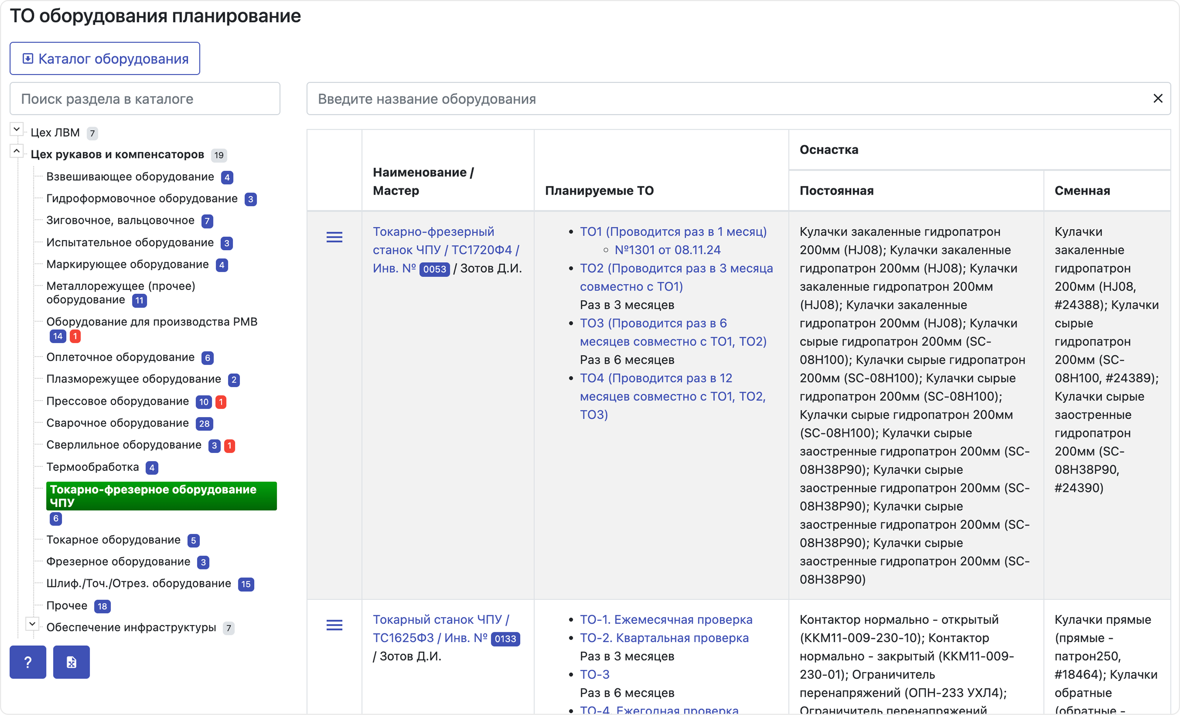Click the red badge next to Прессовое оборудование
Screen dimensions: 1180x715
[221, 402]
